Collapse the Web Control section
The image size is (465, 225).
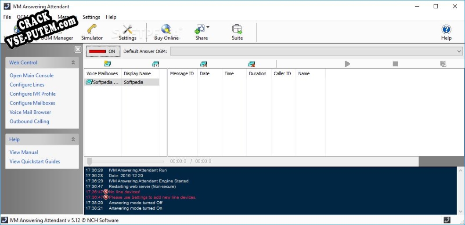click(73, 63)
